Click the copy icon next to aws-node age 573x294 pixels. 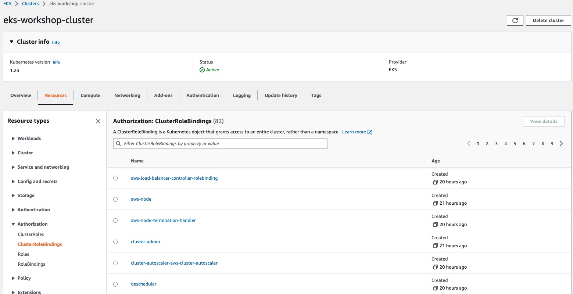435,203
